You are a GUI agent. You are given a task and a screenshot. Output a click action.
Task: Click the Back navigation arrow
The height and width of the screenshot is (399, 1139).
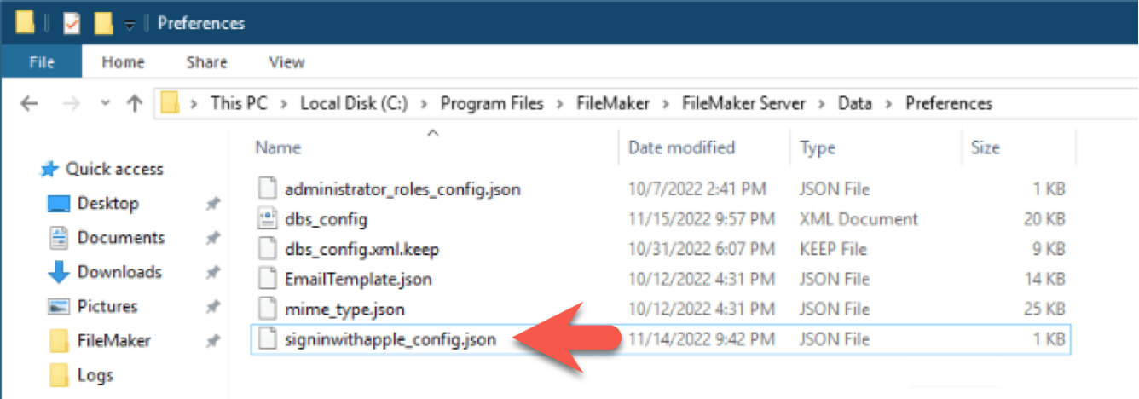pyautogui.click(x=28, y=103)
